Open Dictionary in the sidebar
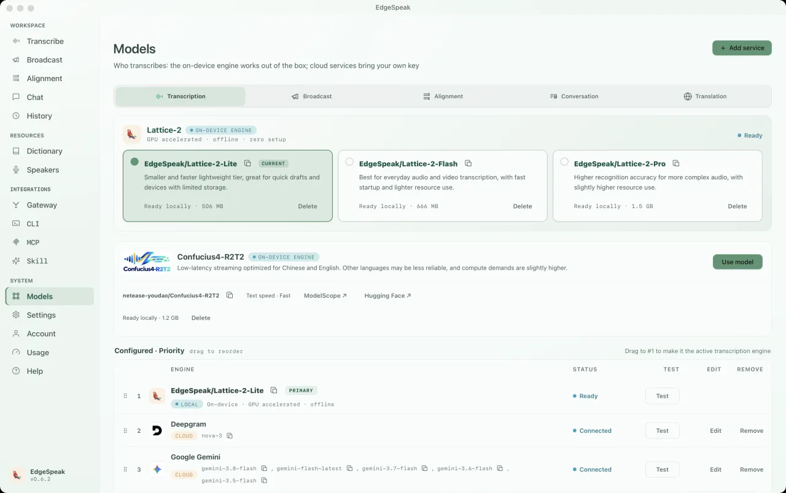The width and height of the screenshot is (786, 493). click(x=50, y=151)
